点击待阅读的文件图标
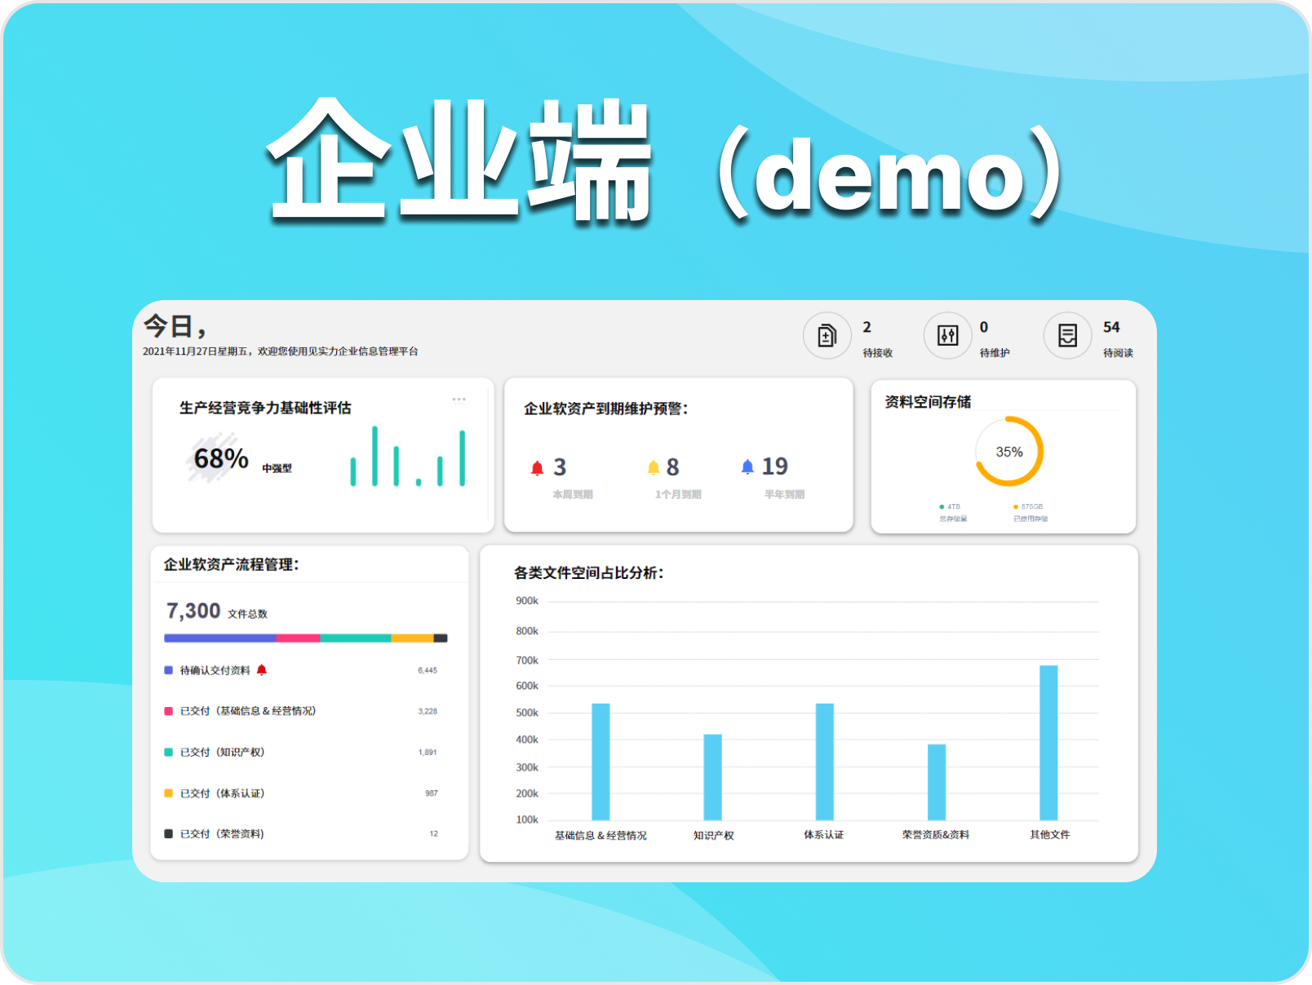Viewport: 1312px width, 985px height. 1067,336
